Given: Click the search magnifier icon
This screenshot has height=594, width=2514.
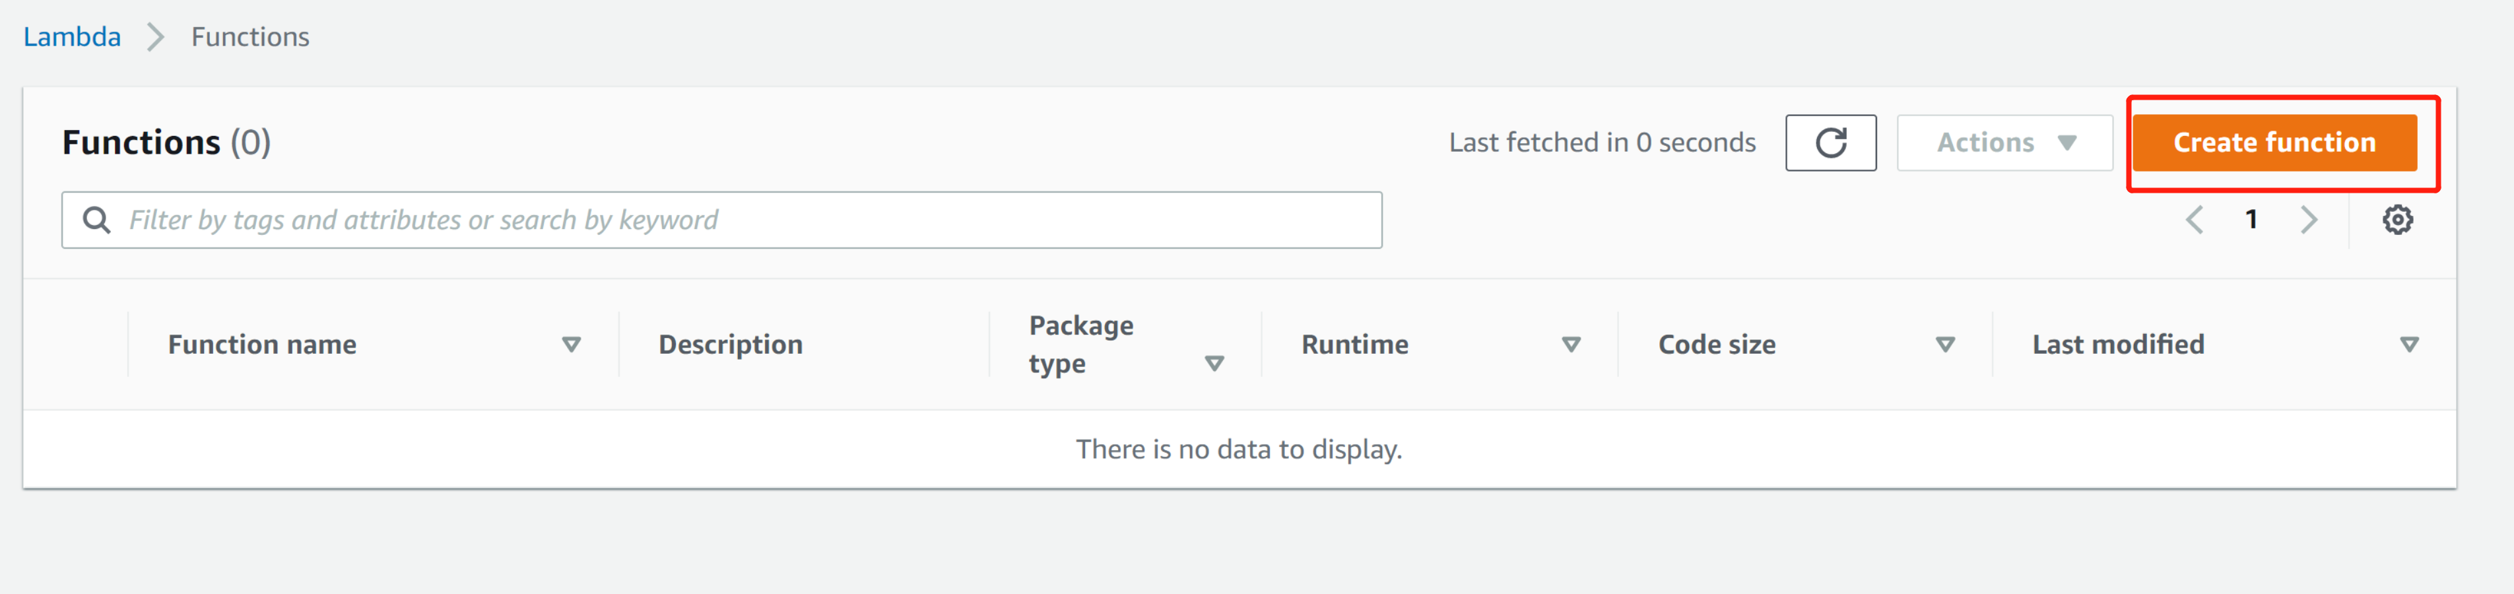Looking at the screenshot, I should [x=96, y=220].
